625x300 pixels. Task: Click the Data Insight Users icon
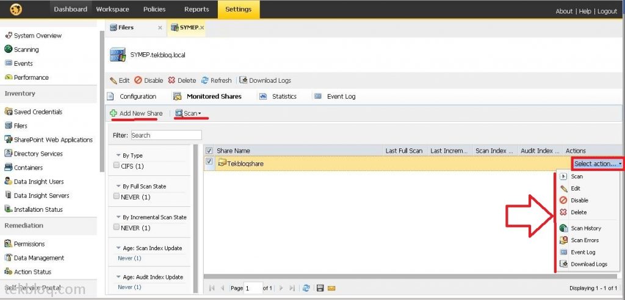[x=9, y=181]
